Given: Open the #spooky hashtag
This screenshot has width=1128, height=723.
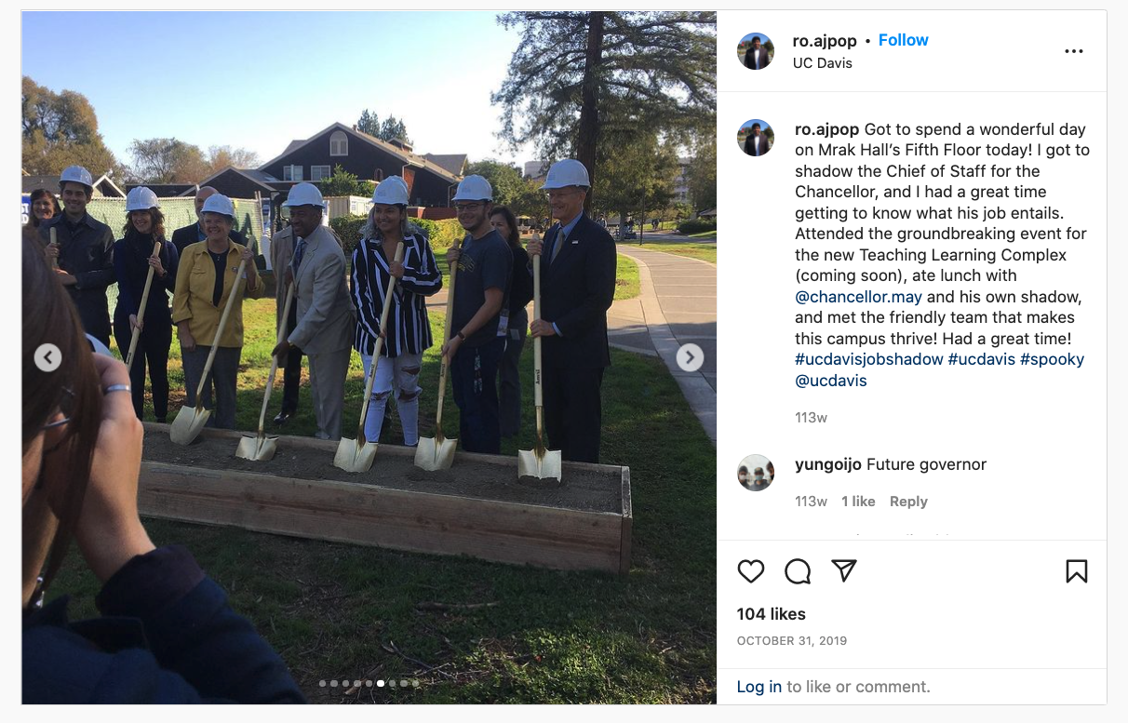Looking at the screenshot, I should click(1052, 359).
